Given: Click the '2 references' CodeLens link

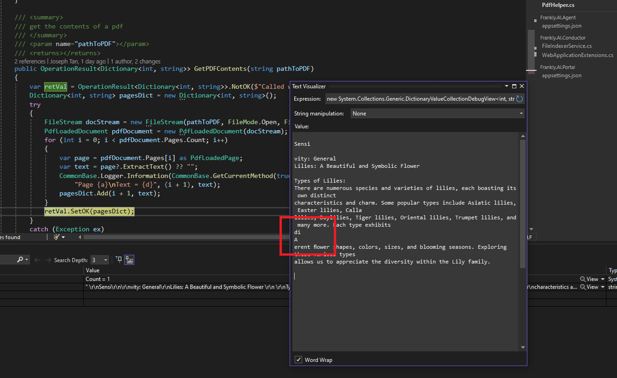Looking at the screenshot, I should click(29, 61).
